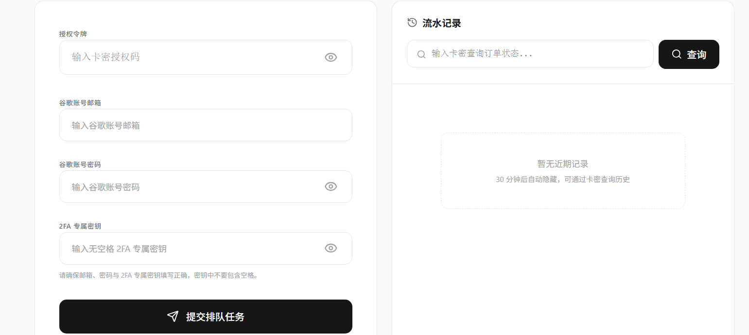
Task: Click the 流水记录 heading
Action: click(x=441, y=23)
